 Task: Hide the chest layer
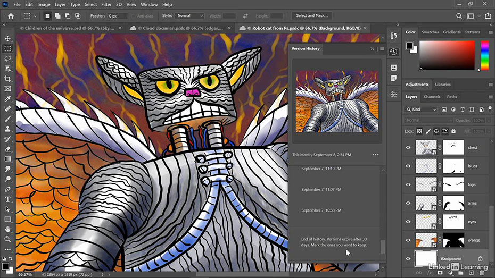tap(408, 148)
